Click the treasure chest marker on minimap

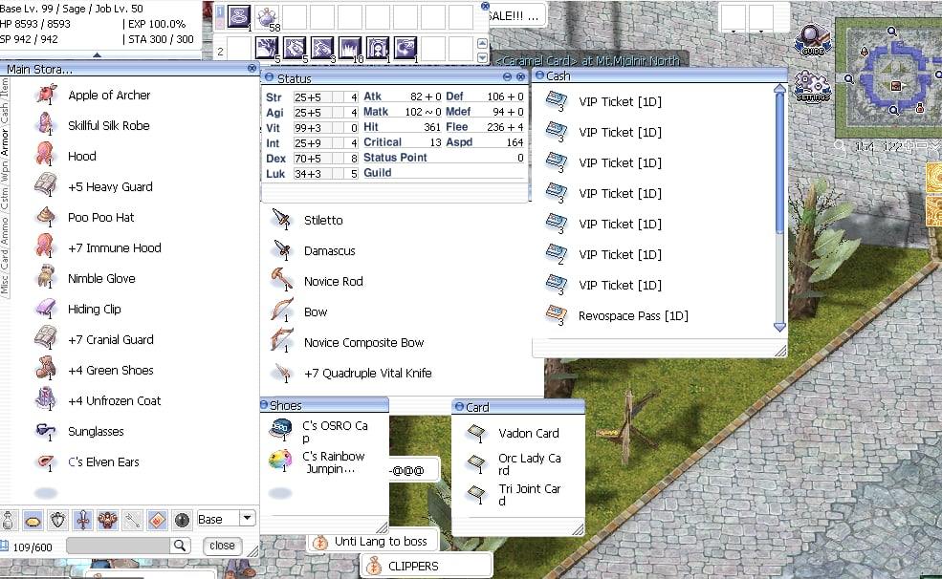pos(896,86)
